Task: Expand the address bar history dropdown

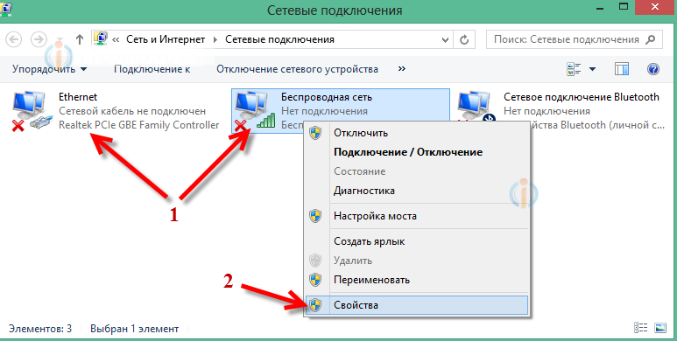Action: click(x=445, y=39)
